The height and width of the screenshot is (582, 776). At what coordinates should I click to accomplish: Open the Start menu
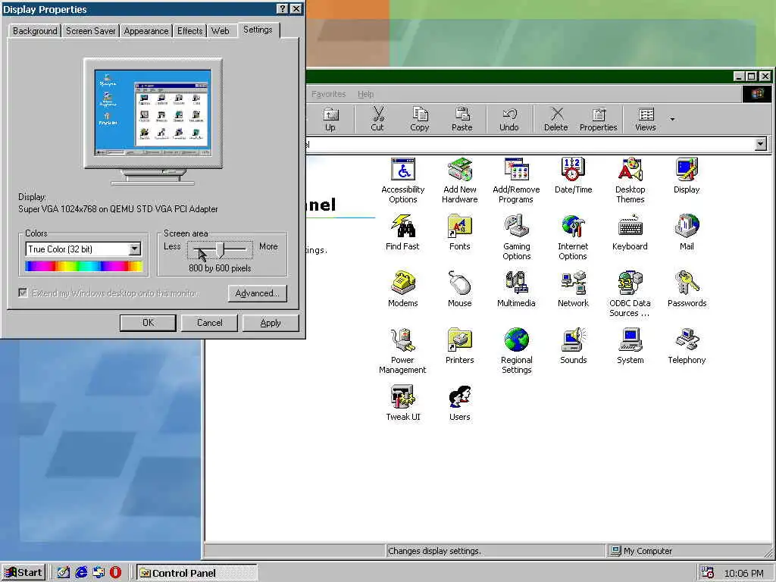23,573
